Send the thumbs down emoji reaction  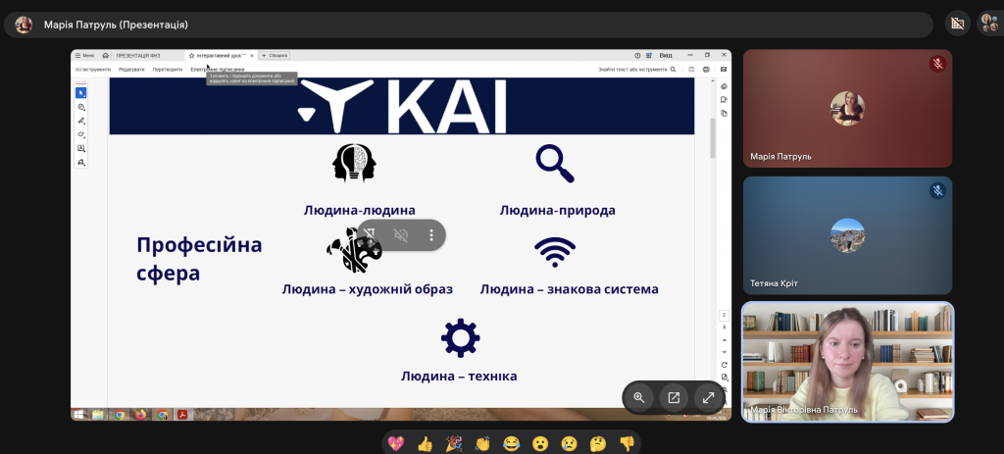coord(627,444)
